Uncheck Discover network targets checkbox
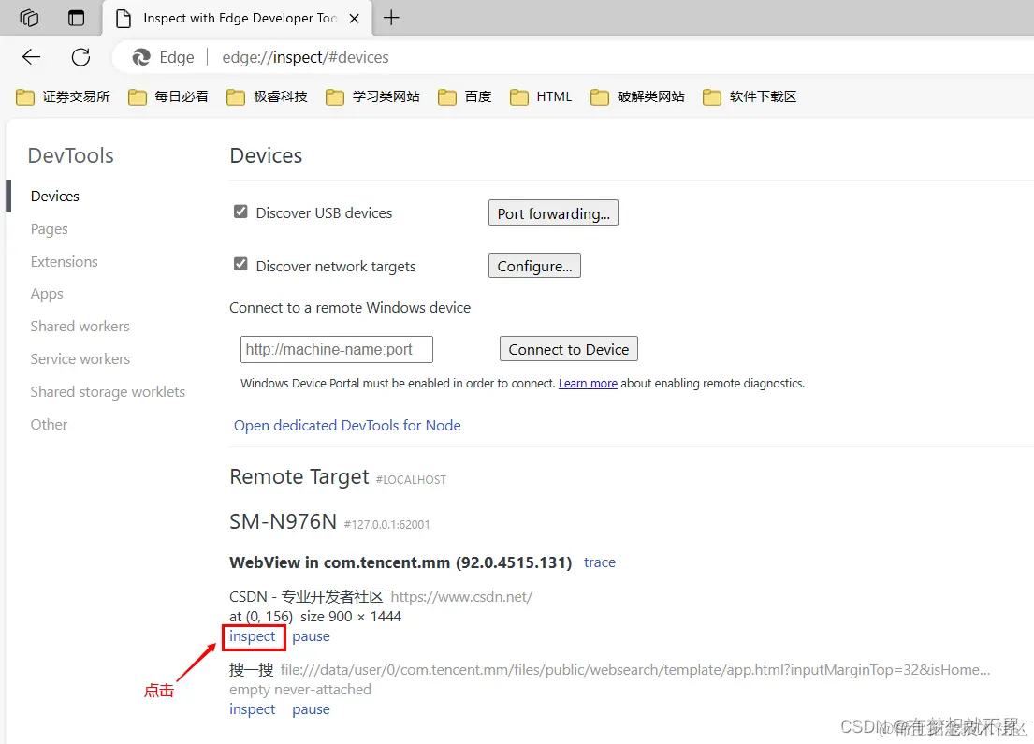The height and width of the screenshot is (744, 1034). [x=240, y=265]
